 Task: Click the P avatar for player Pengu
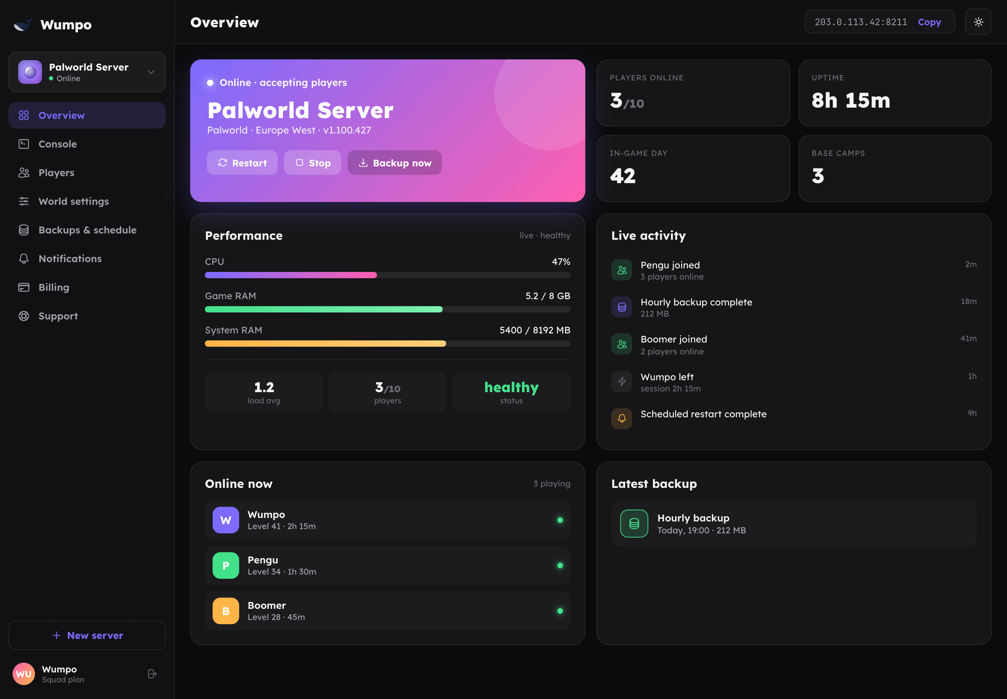coord(226,566)
